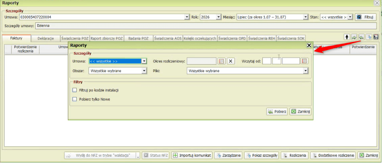Click the list details toolbar icon beside the floppy disk

pyautogui.click(x=369, y=37)
